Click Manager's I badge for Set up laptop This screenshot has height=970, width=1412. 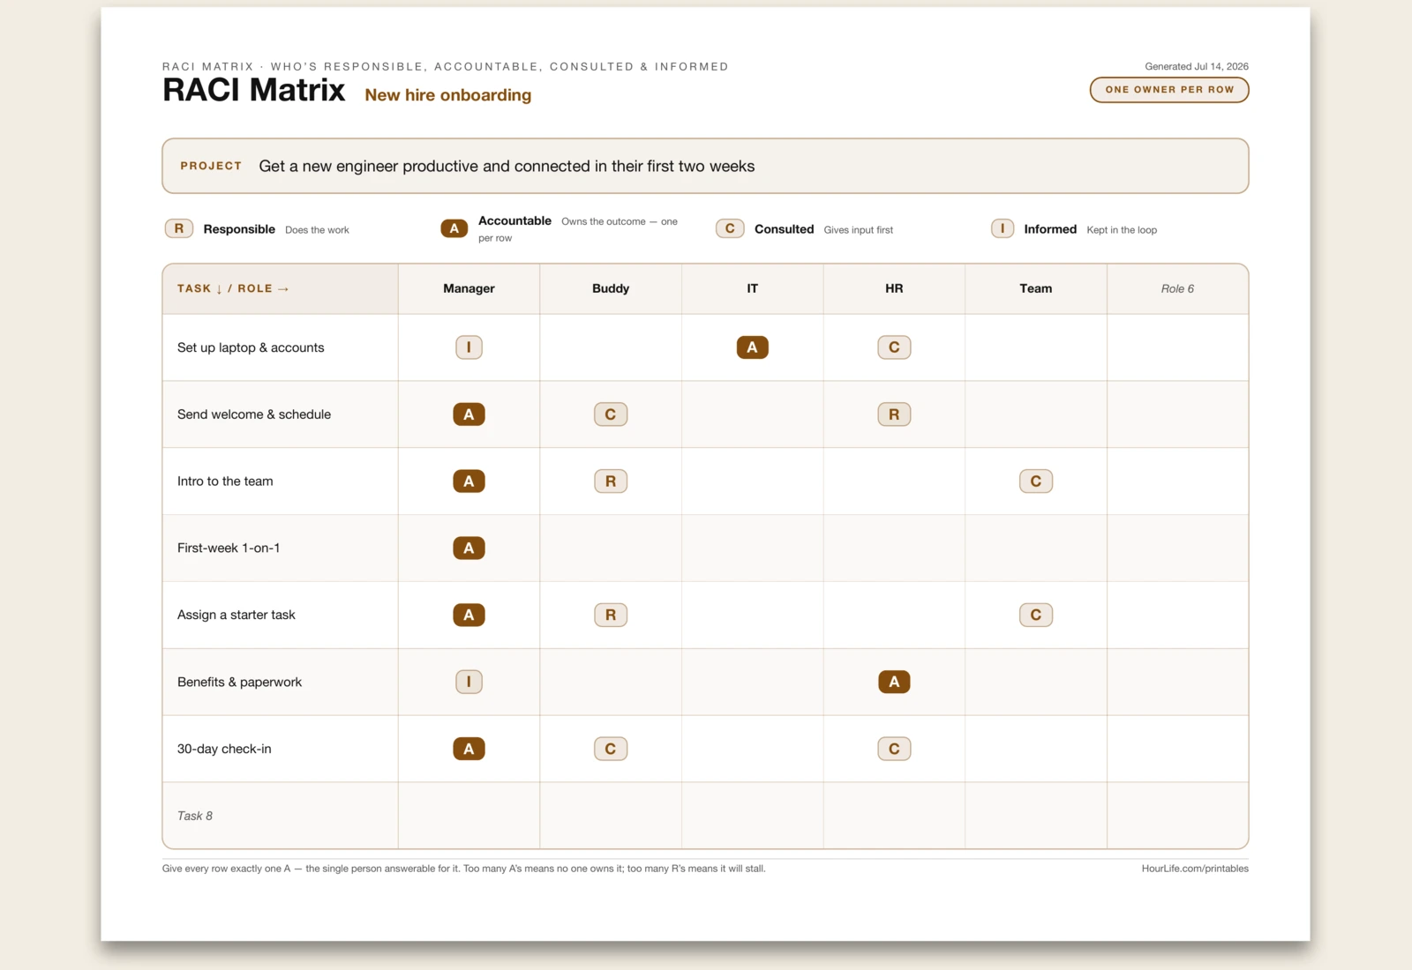[x=469, y=347]
